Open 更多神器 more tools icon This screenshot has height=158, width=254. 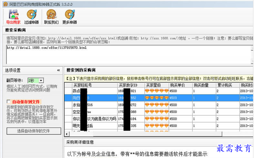pos(70,17)
